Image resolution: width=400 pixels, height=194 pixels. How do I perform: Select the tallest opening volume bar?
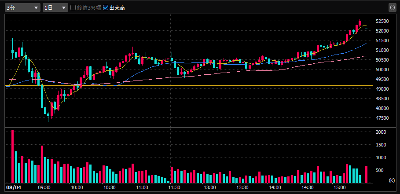point(12,157)
